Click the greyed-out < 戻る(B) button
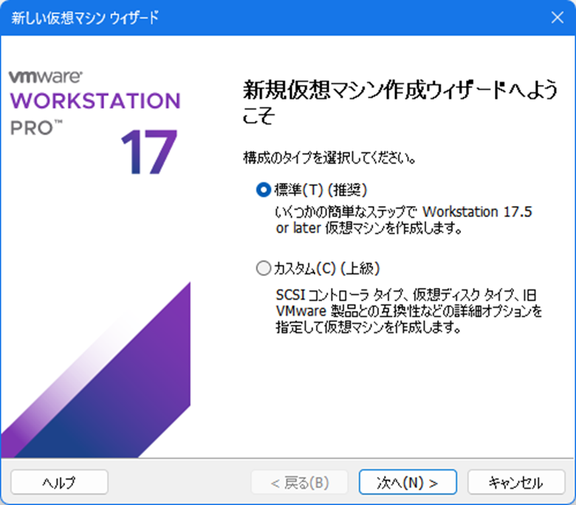The height and width of the screenshot is (505, 576). [299, 482]
